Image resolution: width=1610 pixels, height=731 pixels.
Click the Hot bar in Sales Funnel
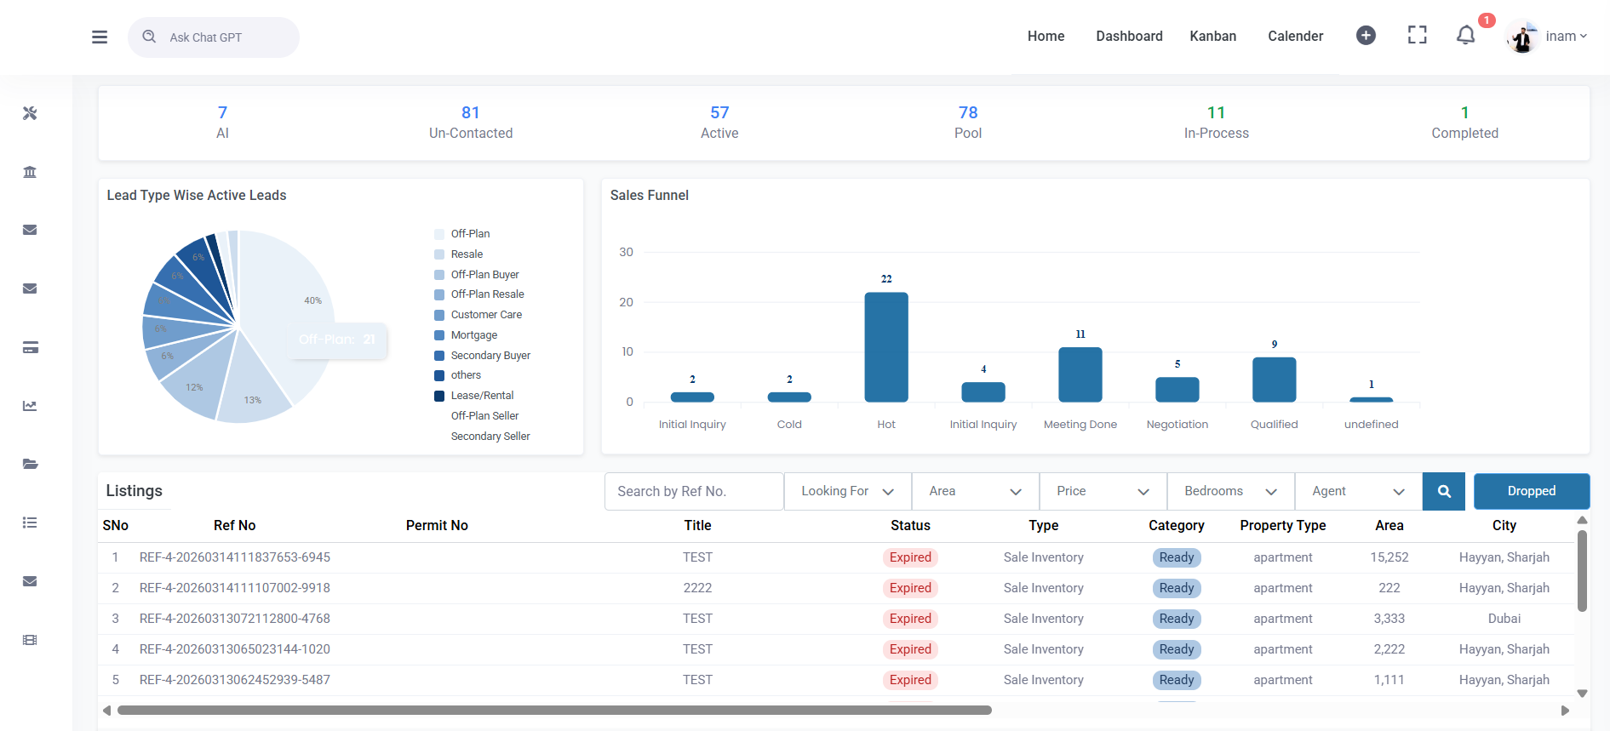[886, 347]
